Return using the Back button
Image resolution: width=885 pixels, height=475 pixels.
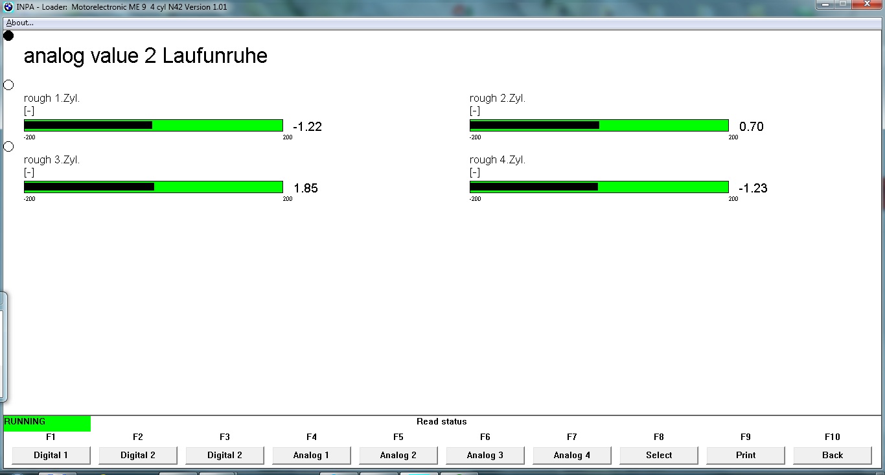point(832,455)
